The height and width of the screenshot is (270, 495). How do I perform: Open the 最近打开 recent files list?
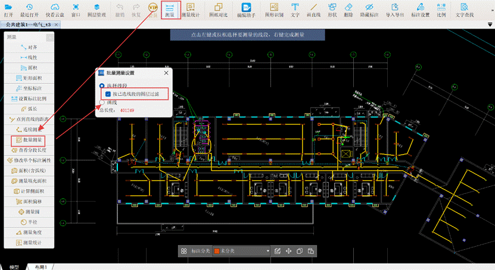[x=29, y=10]
